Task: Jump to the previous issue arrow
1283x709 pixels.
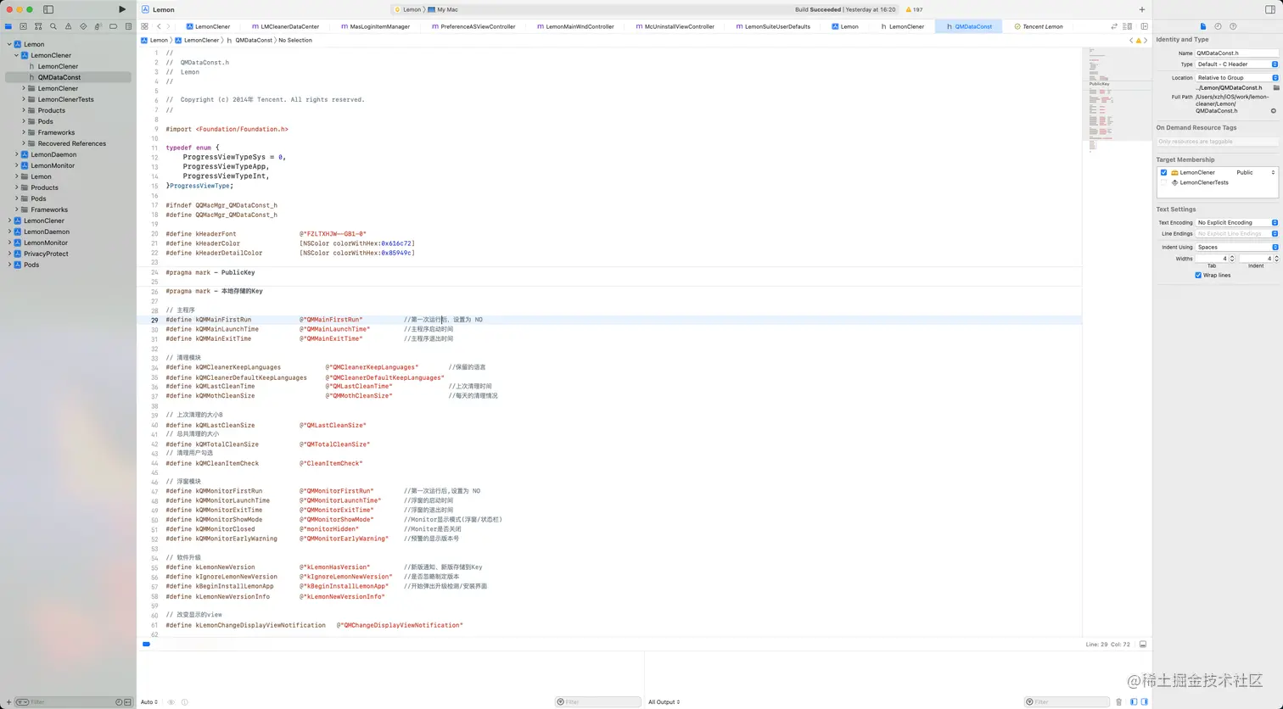Action: click(1132, 40)
